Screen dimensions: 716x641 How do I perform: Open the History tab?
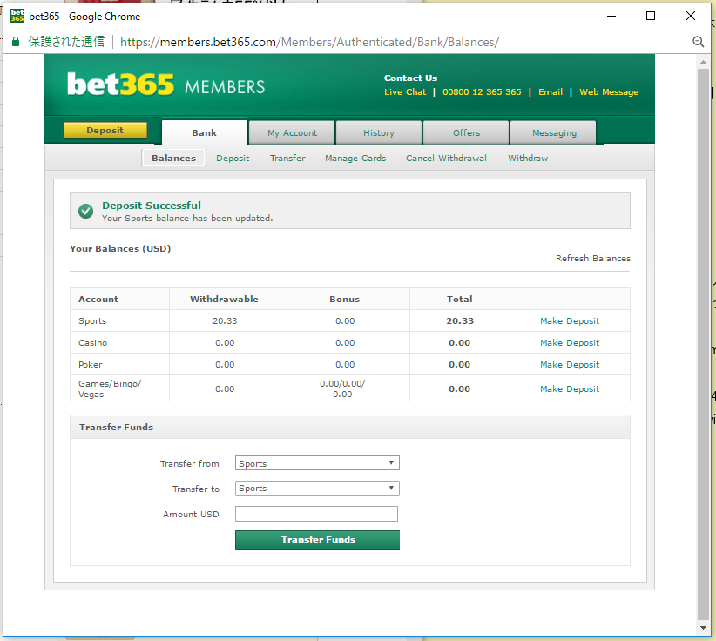pyautogui.click(x=379, y=133)
